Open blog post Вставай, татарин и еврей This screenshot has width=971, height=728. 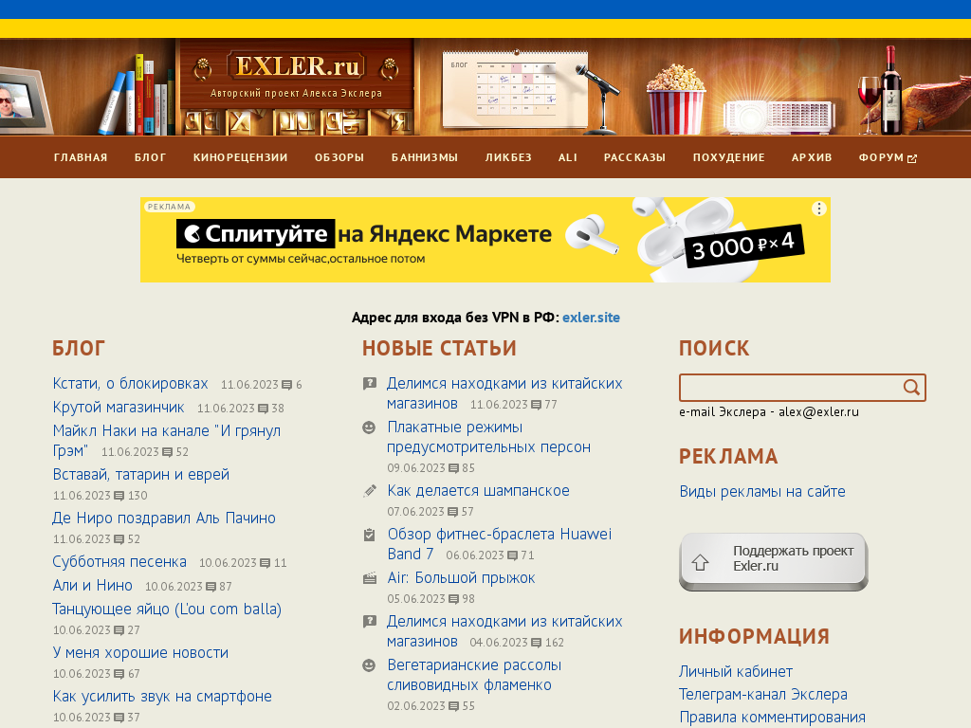(x=140, y=475)
